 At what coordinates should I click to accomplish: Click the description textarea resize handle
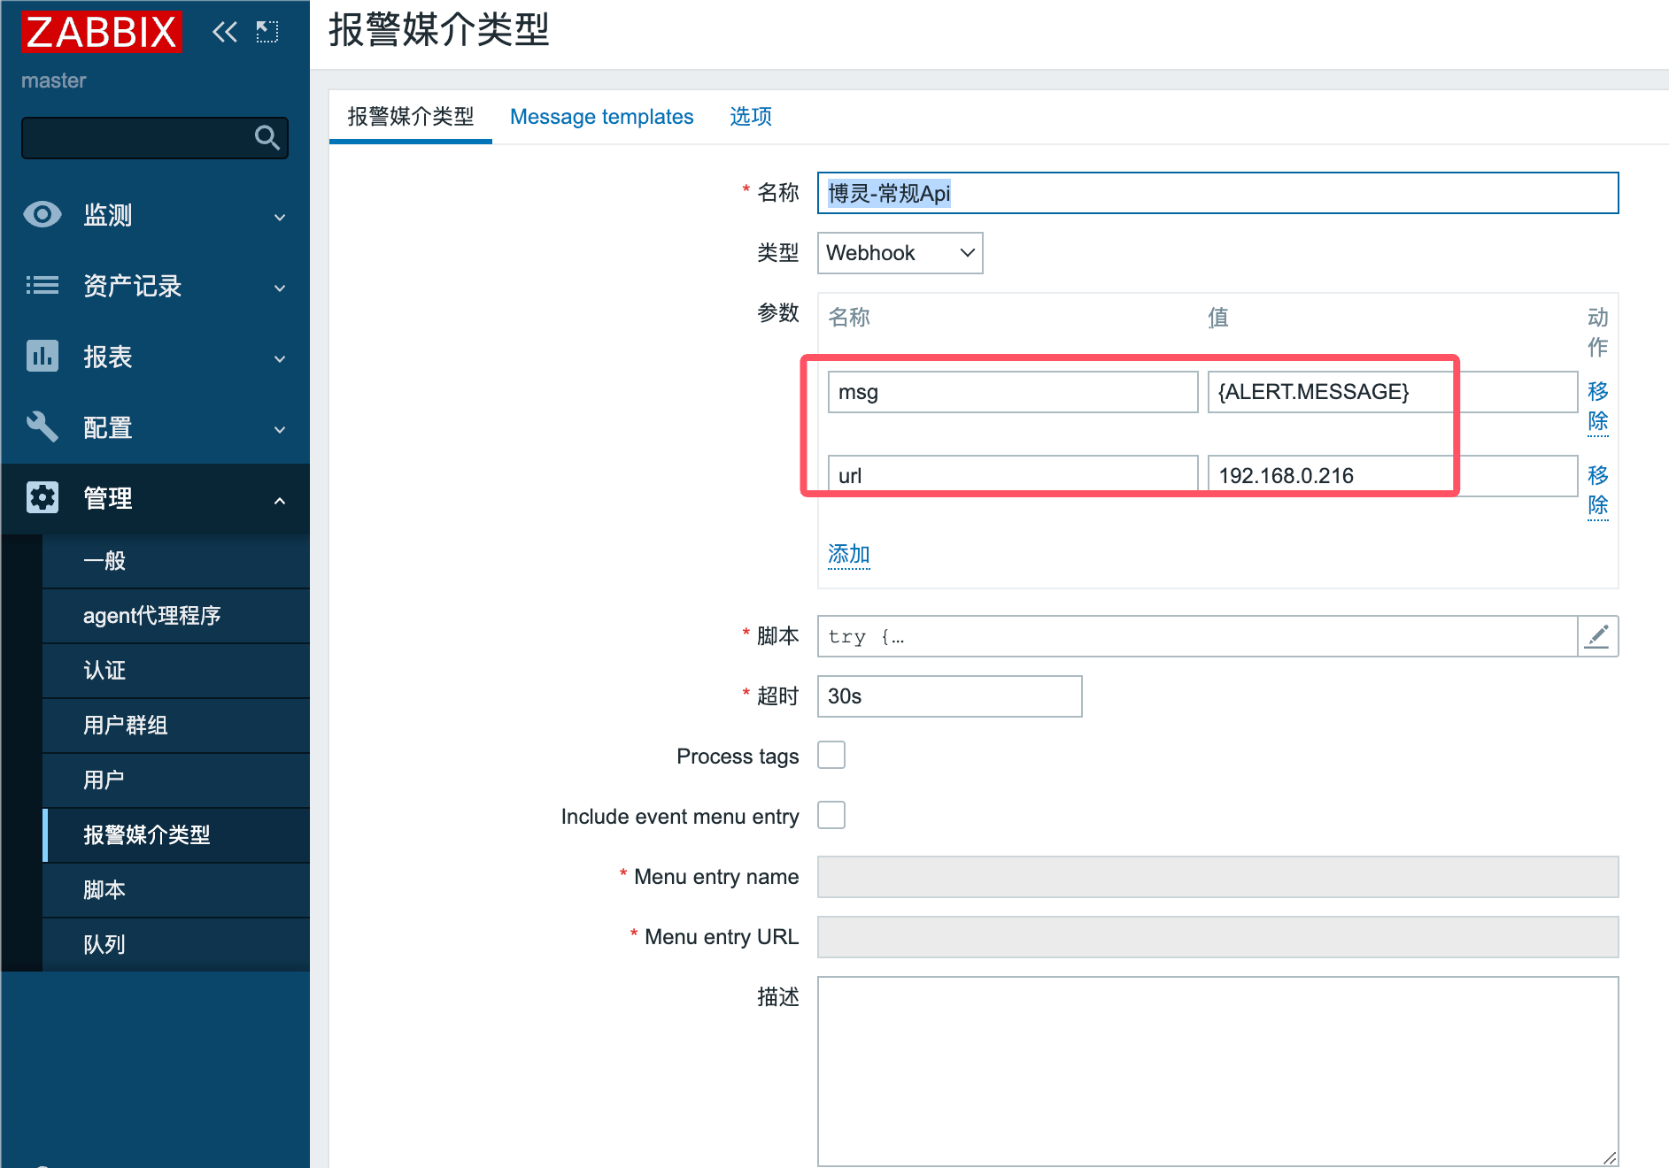point(1610,1157)
